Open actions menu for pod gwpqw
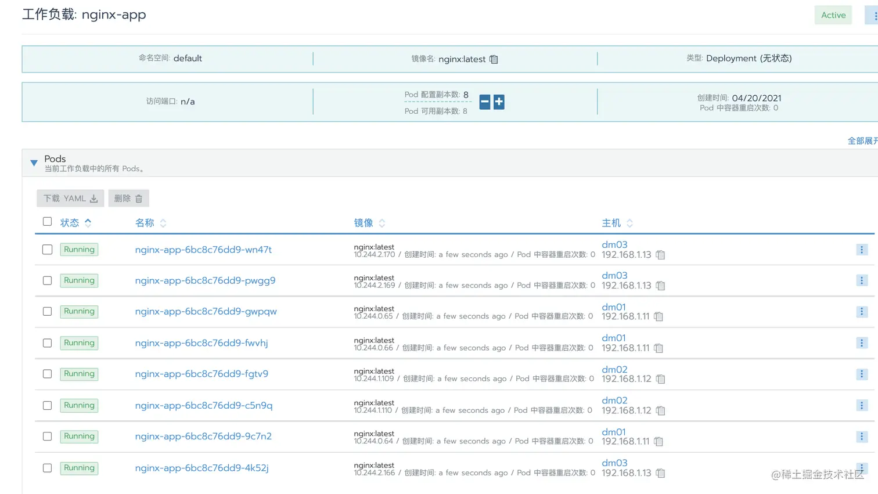This screenshot has height=494, width=878. pyautogui.click(x=862, y=312)
